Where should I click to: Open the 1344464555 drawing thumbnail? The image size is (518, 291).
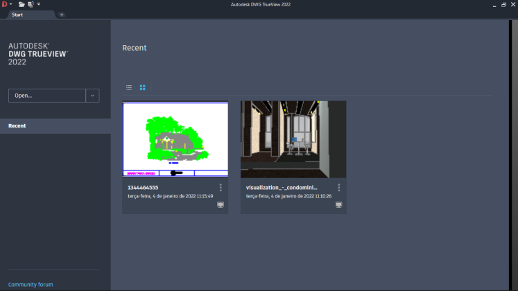coord(175,139)
